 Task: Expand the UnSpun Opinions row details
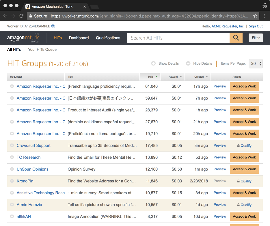pyautogui.click(x=12, y=169)
